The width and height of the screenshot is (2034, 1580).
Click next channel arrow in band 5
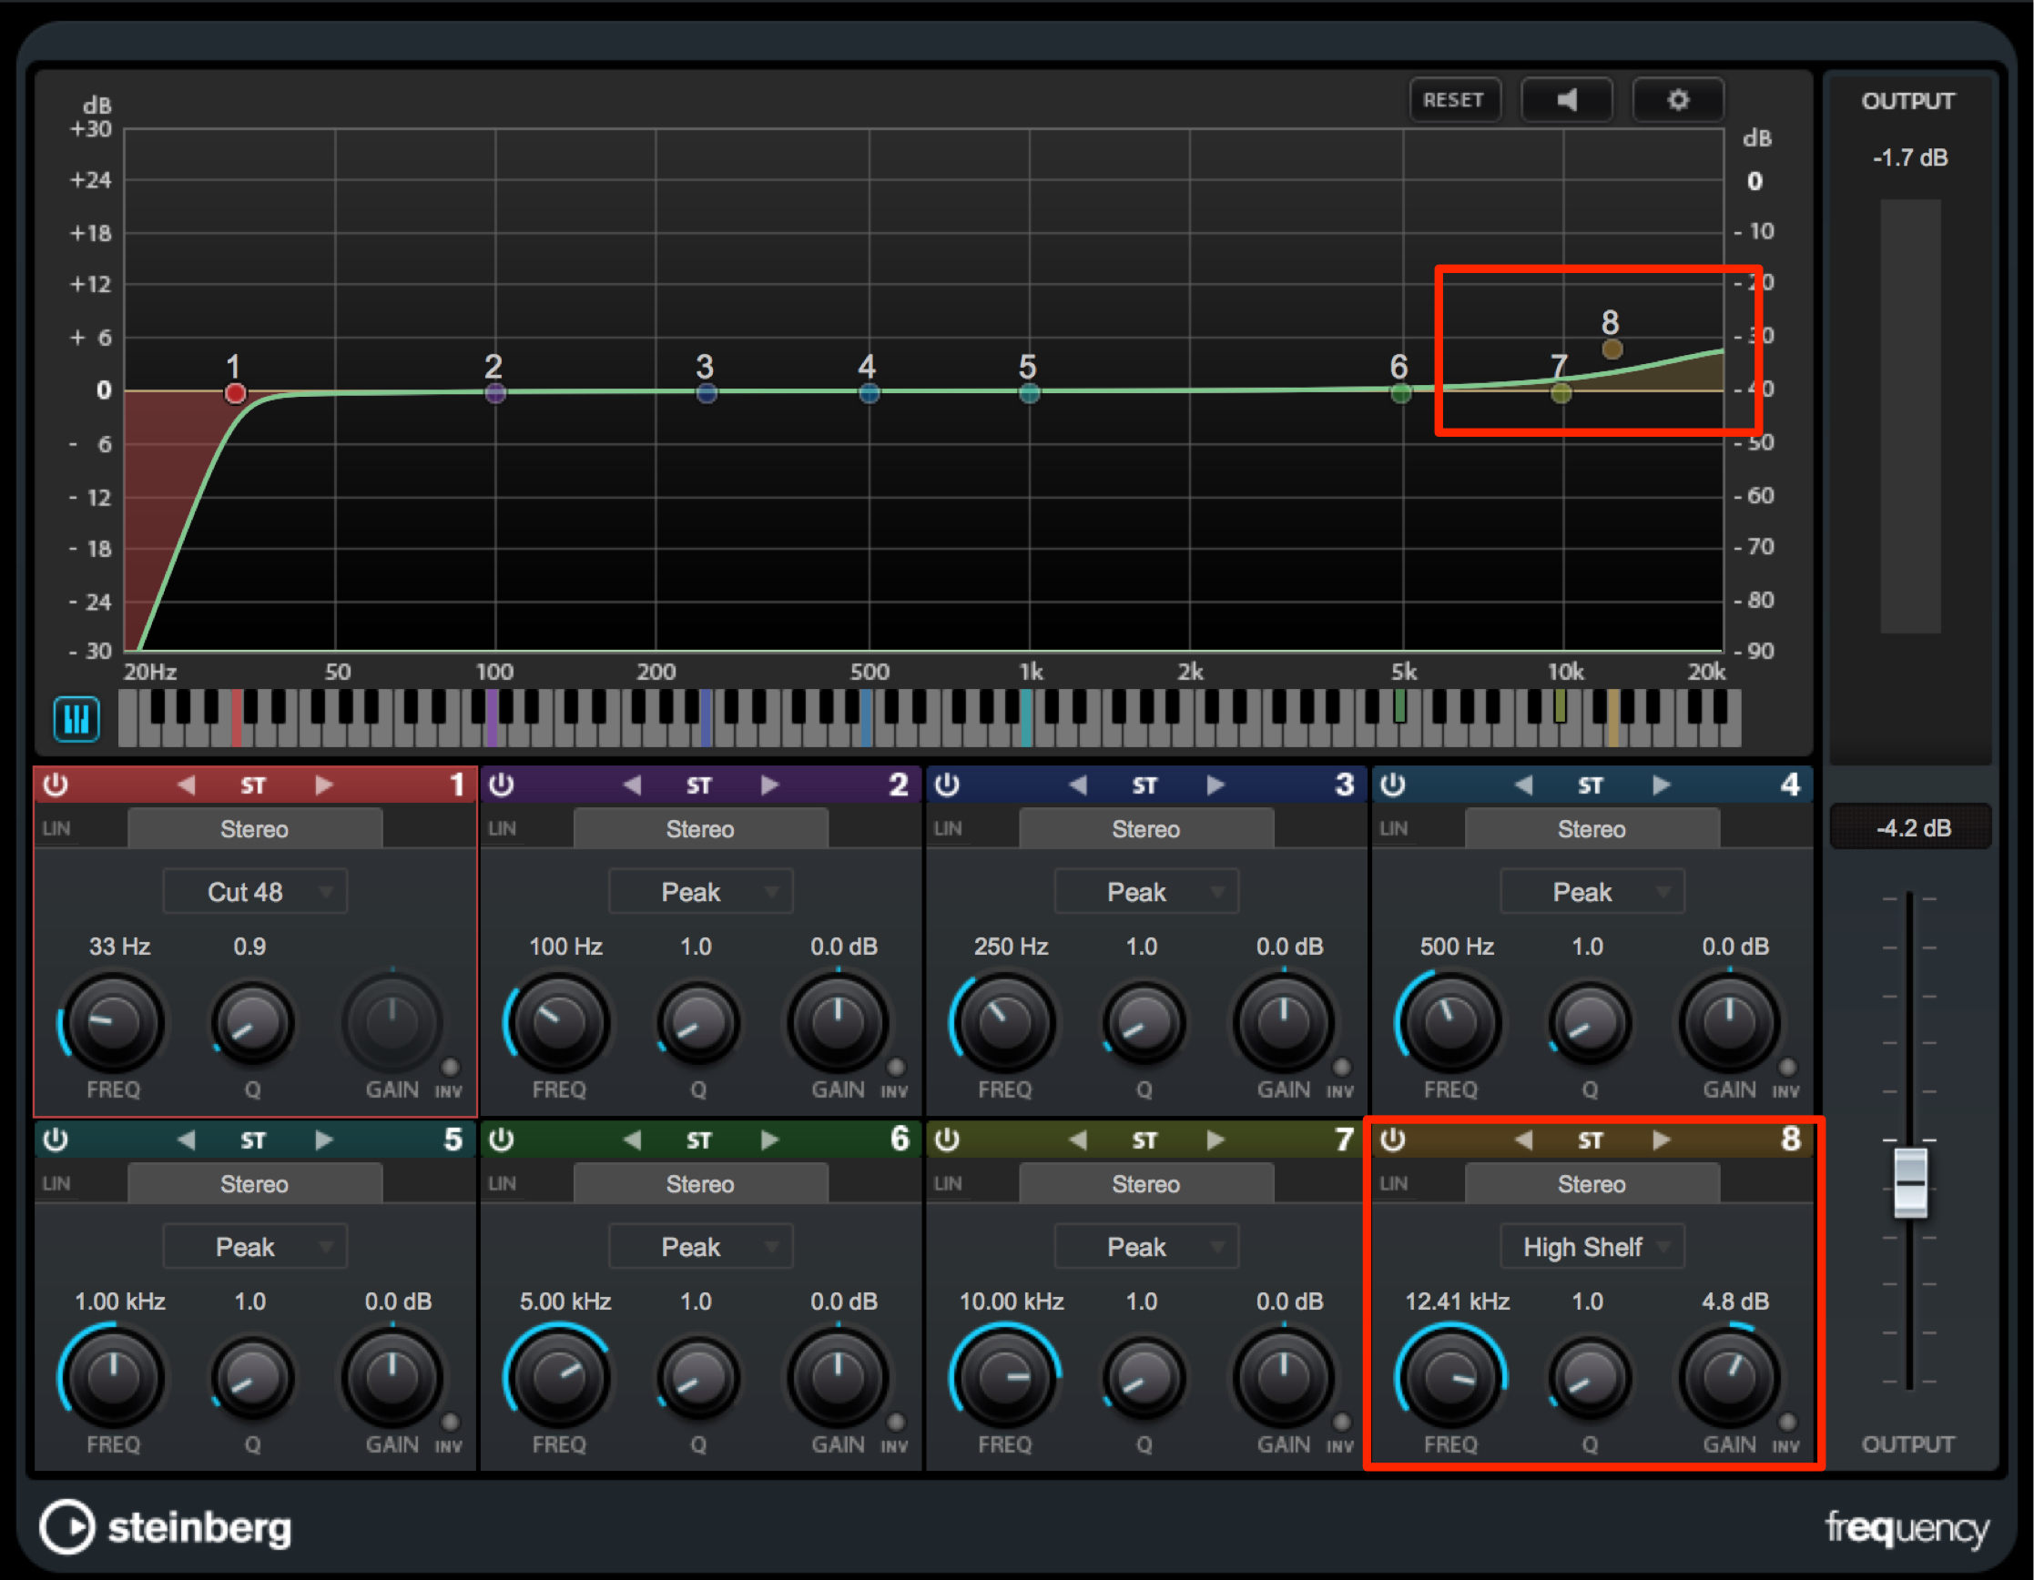tap(323, 1139)
